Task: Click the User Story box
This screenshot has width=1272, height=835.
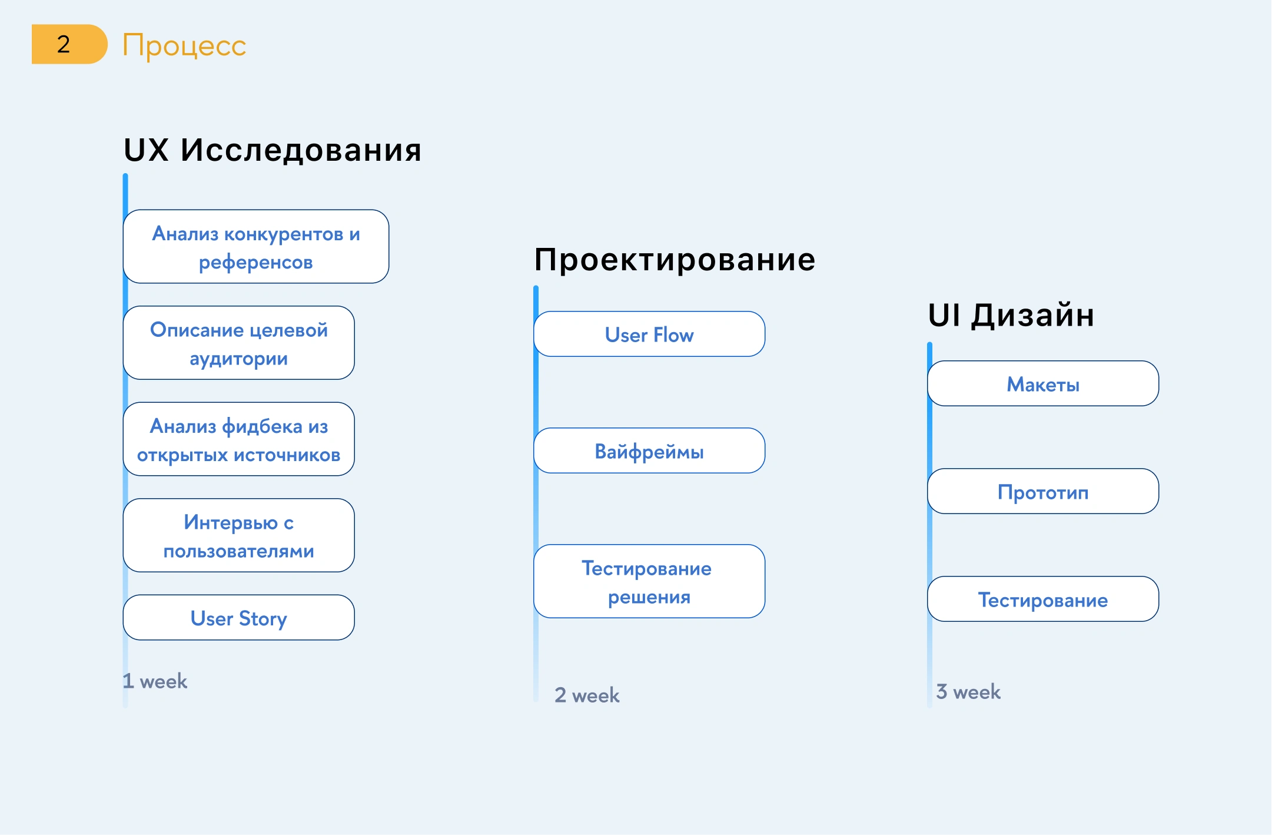Action: (x=239, y=618)
